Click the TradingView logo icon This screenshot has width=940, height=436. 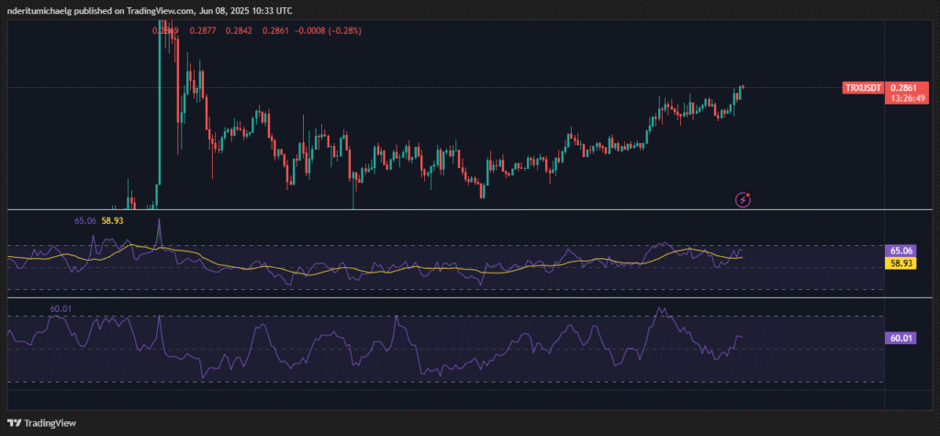pyautogui.click(x=12, y=423)
